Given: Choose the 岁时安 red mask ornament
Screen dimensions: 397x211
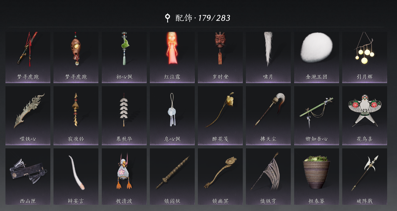Looking at the screenshot, I should point(220,57).
